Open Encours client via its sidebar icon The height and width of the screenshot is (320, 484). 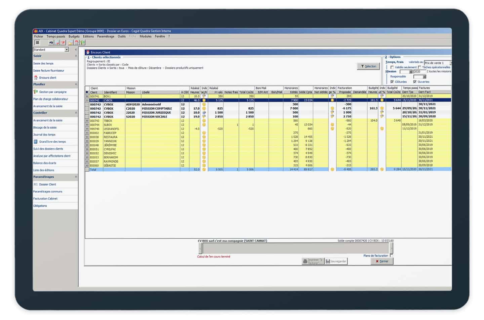click(x=36, y=78)
